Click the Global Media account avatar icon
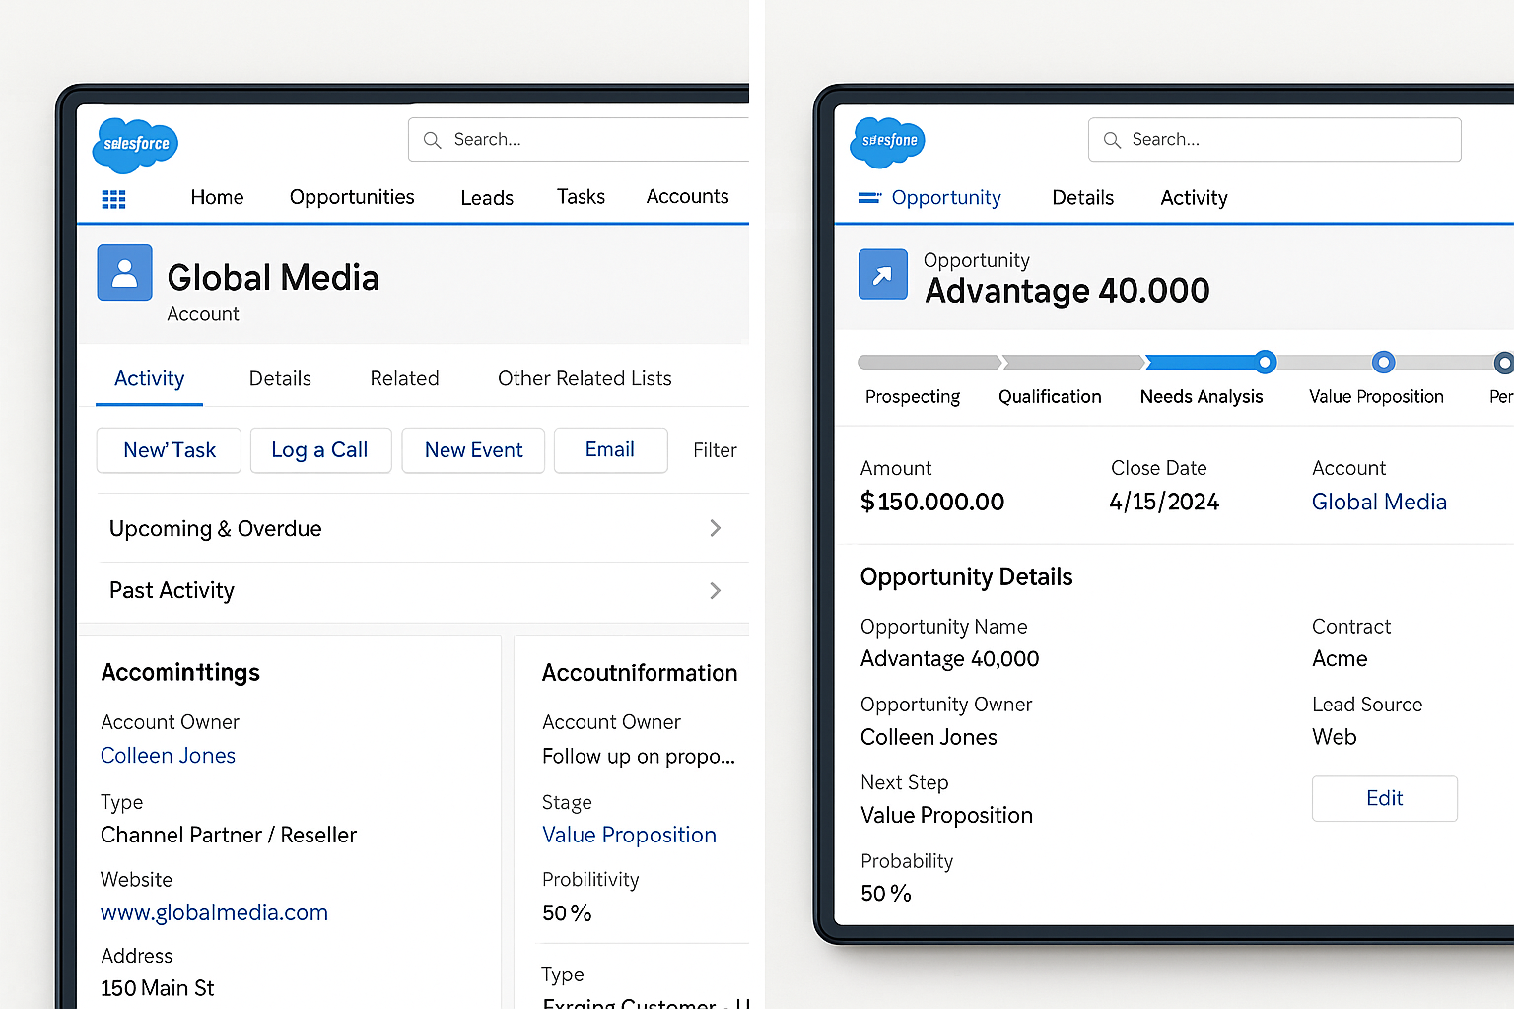The width and height of the screenshot is (1514, 1009). (124, 273)
